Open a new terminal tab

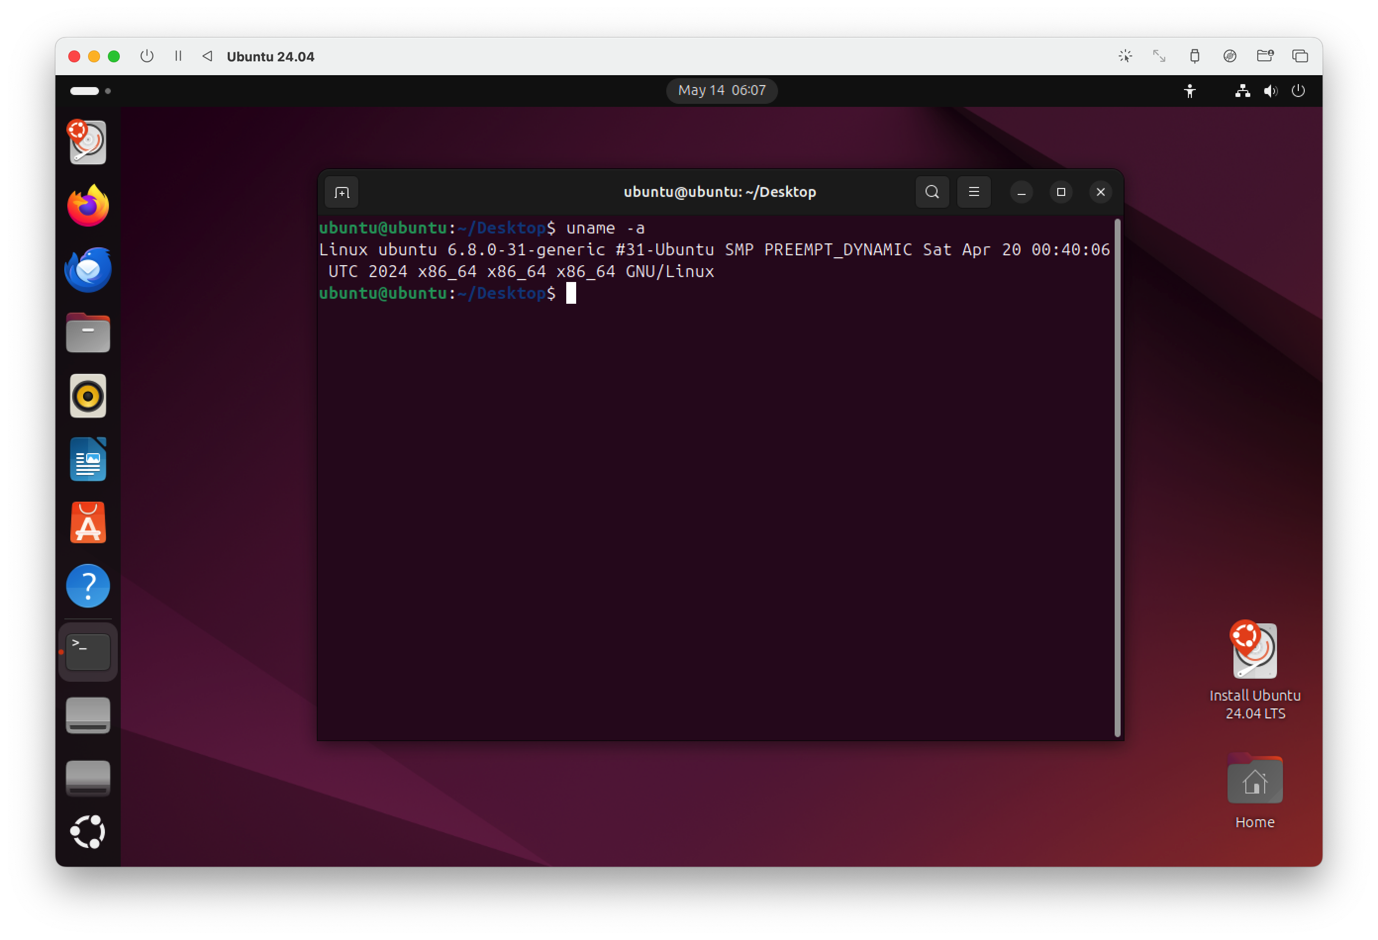(342, 192)
